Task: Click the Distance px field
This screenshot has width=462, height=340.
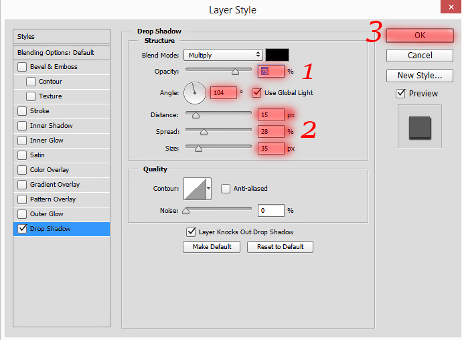Action: [271, 115]
